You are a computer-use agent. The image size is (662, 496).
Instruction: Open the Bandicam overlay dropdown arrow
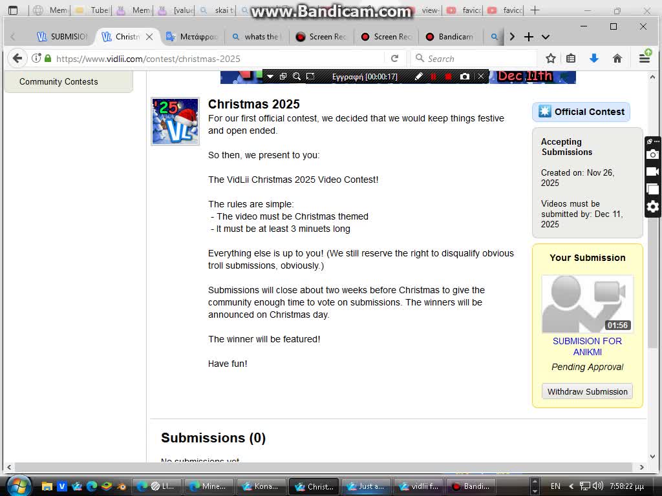(270, 76)
